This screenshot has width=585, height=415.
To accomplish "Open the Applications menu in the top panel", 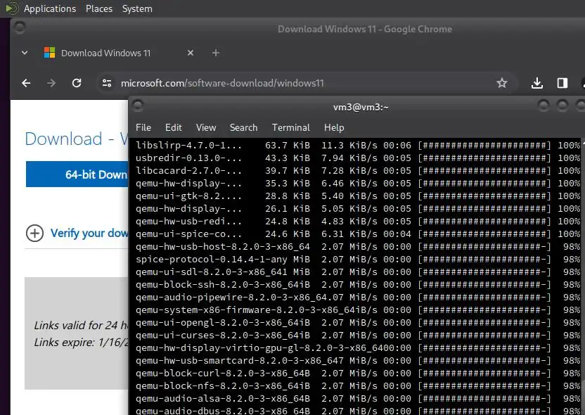I will pyautogui.click(x=50, y=8).
